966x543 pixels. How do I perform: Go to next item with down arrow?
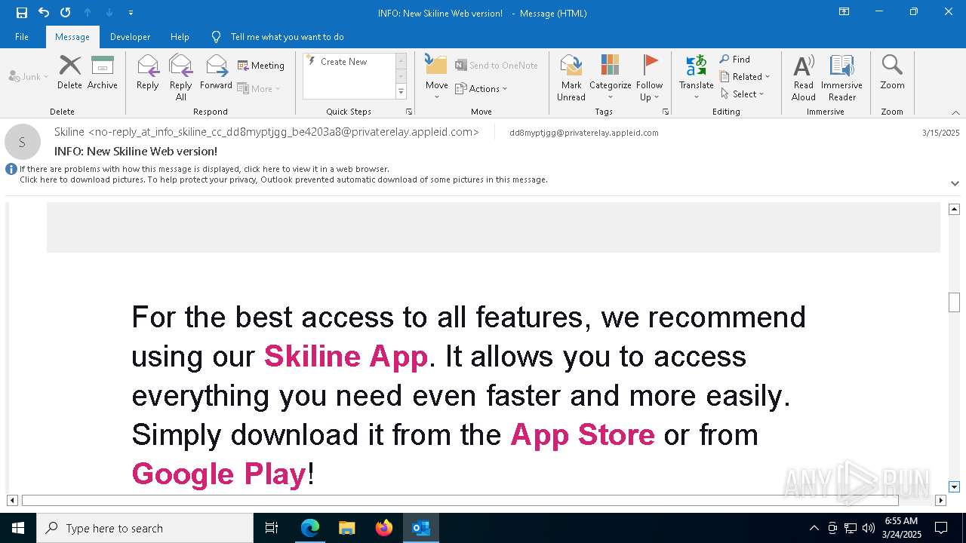109,13
